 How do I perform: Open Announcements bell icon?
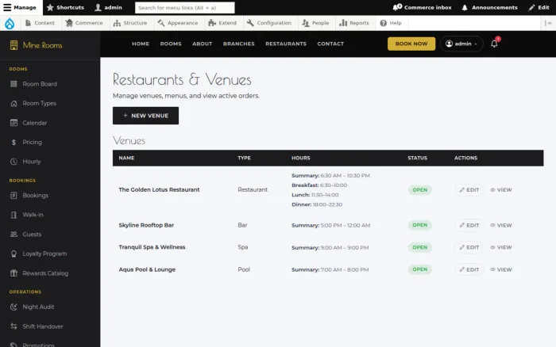click(465, 7)
